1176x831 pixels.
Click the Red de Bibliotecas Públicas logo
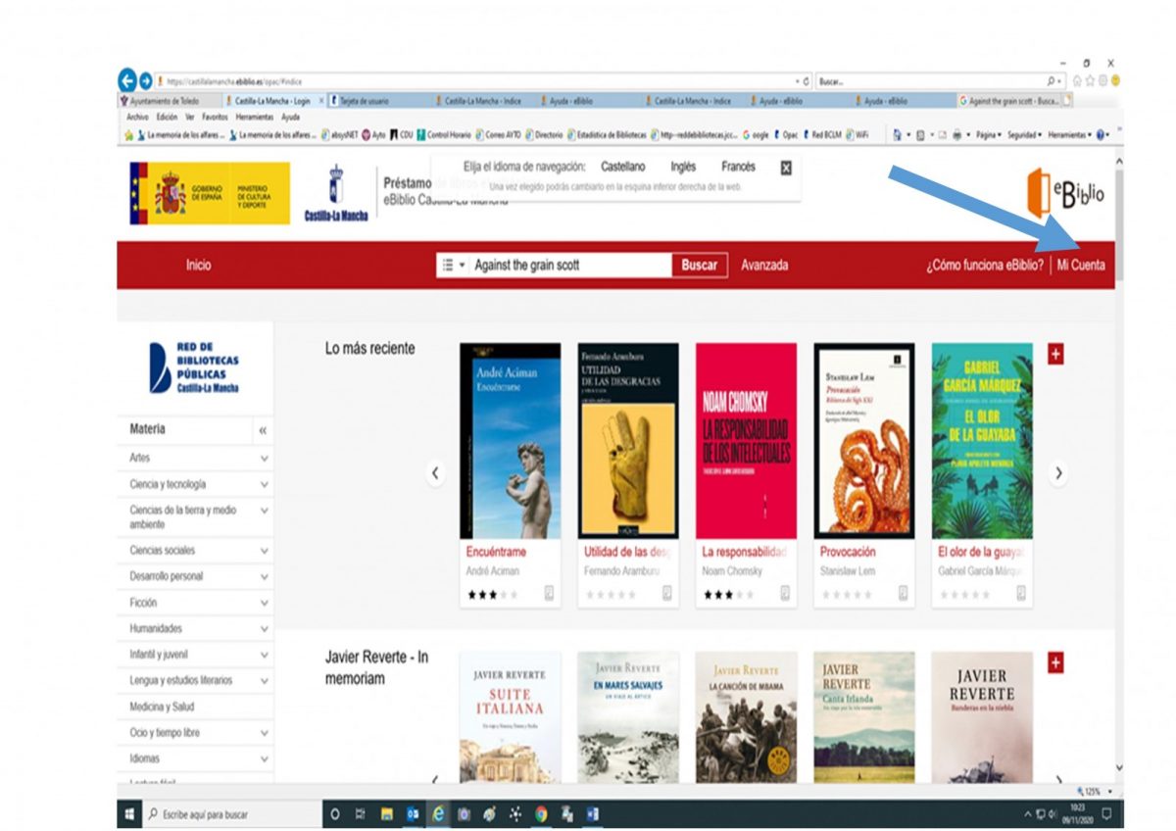coord(194,368)
